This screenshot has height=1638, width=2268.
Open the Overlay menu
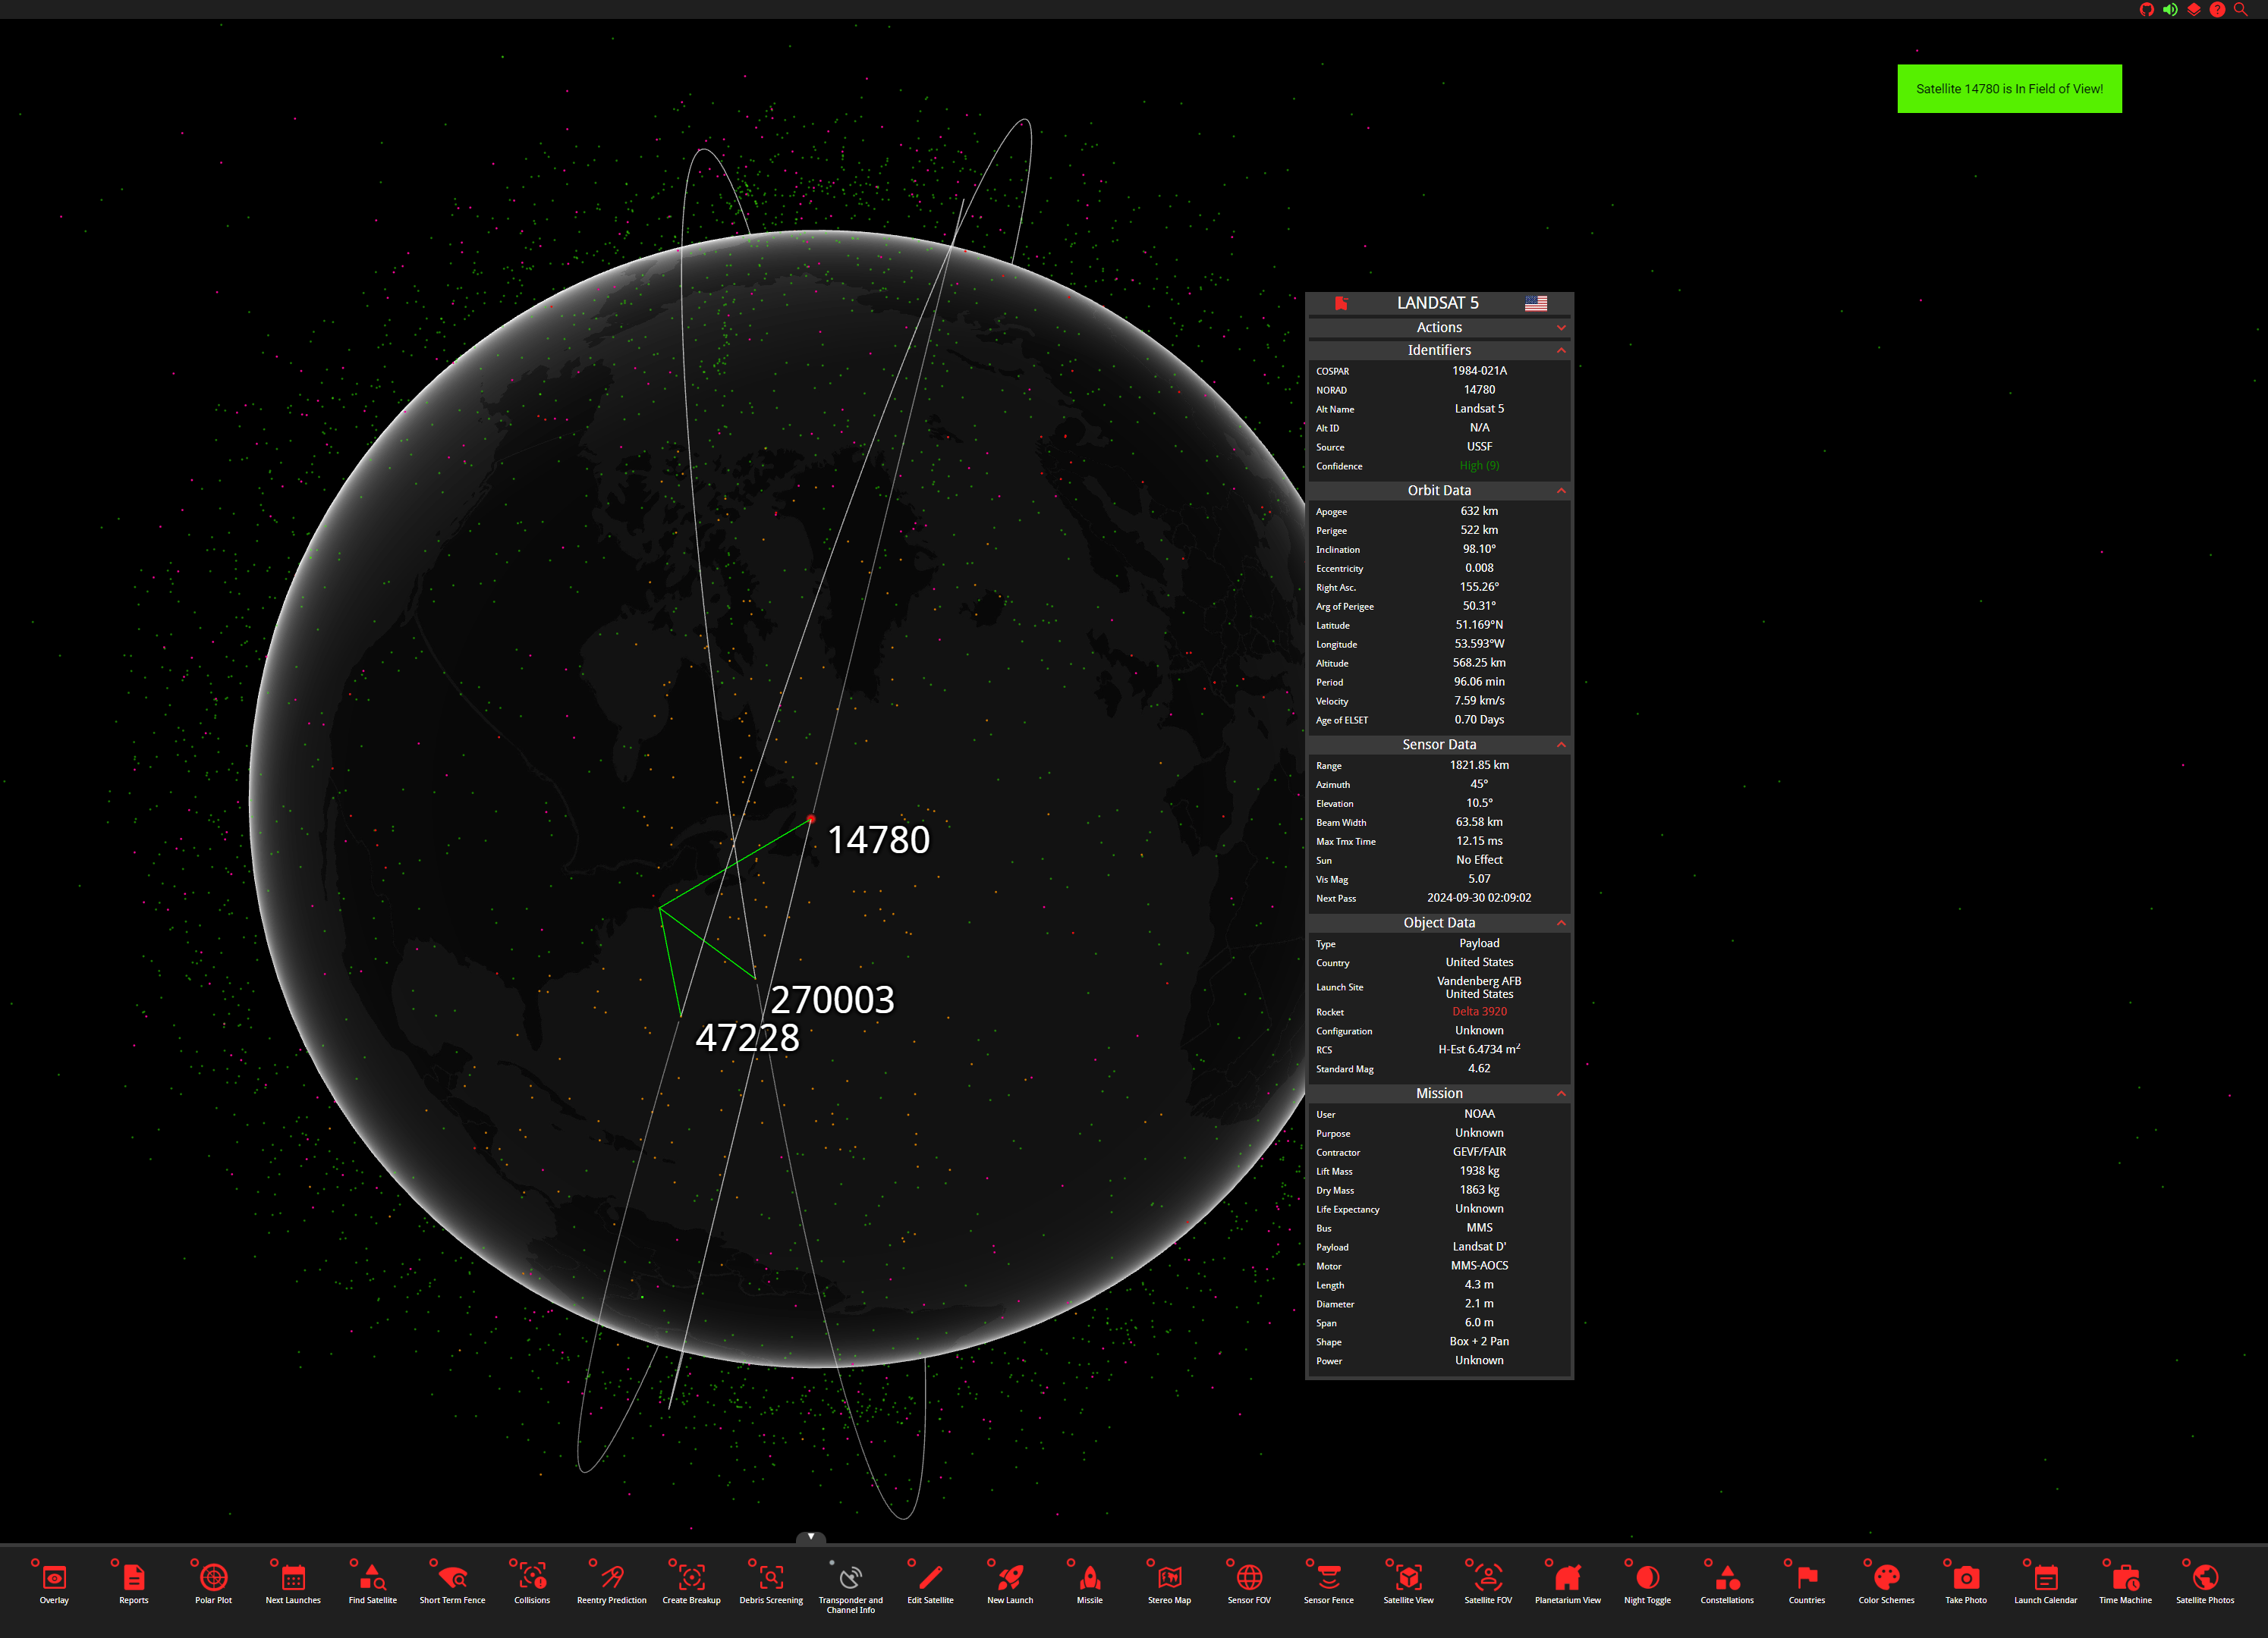coord(54,1583)
